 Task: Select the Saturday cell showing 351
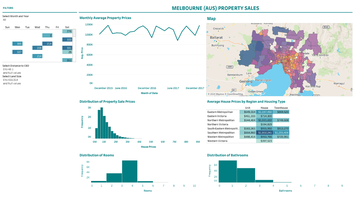(x=67, y=60)
